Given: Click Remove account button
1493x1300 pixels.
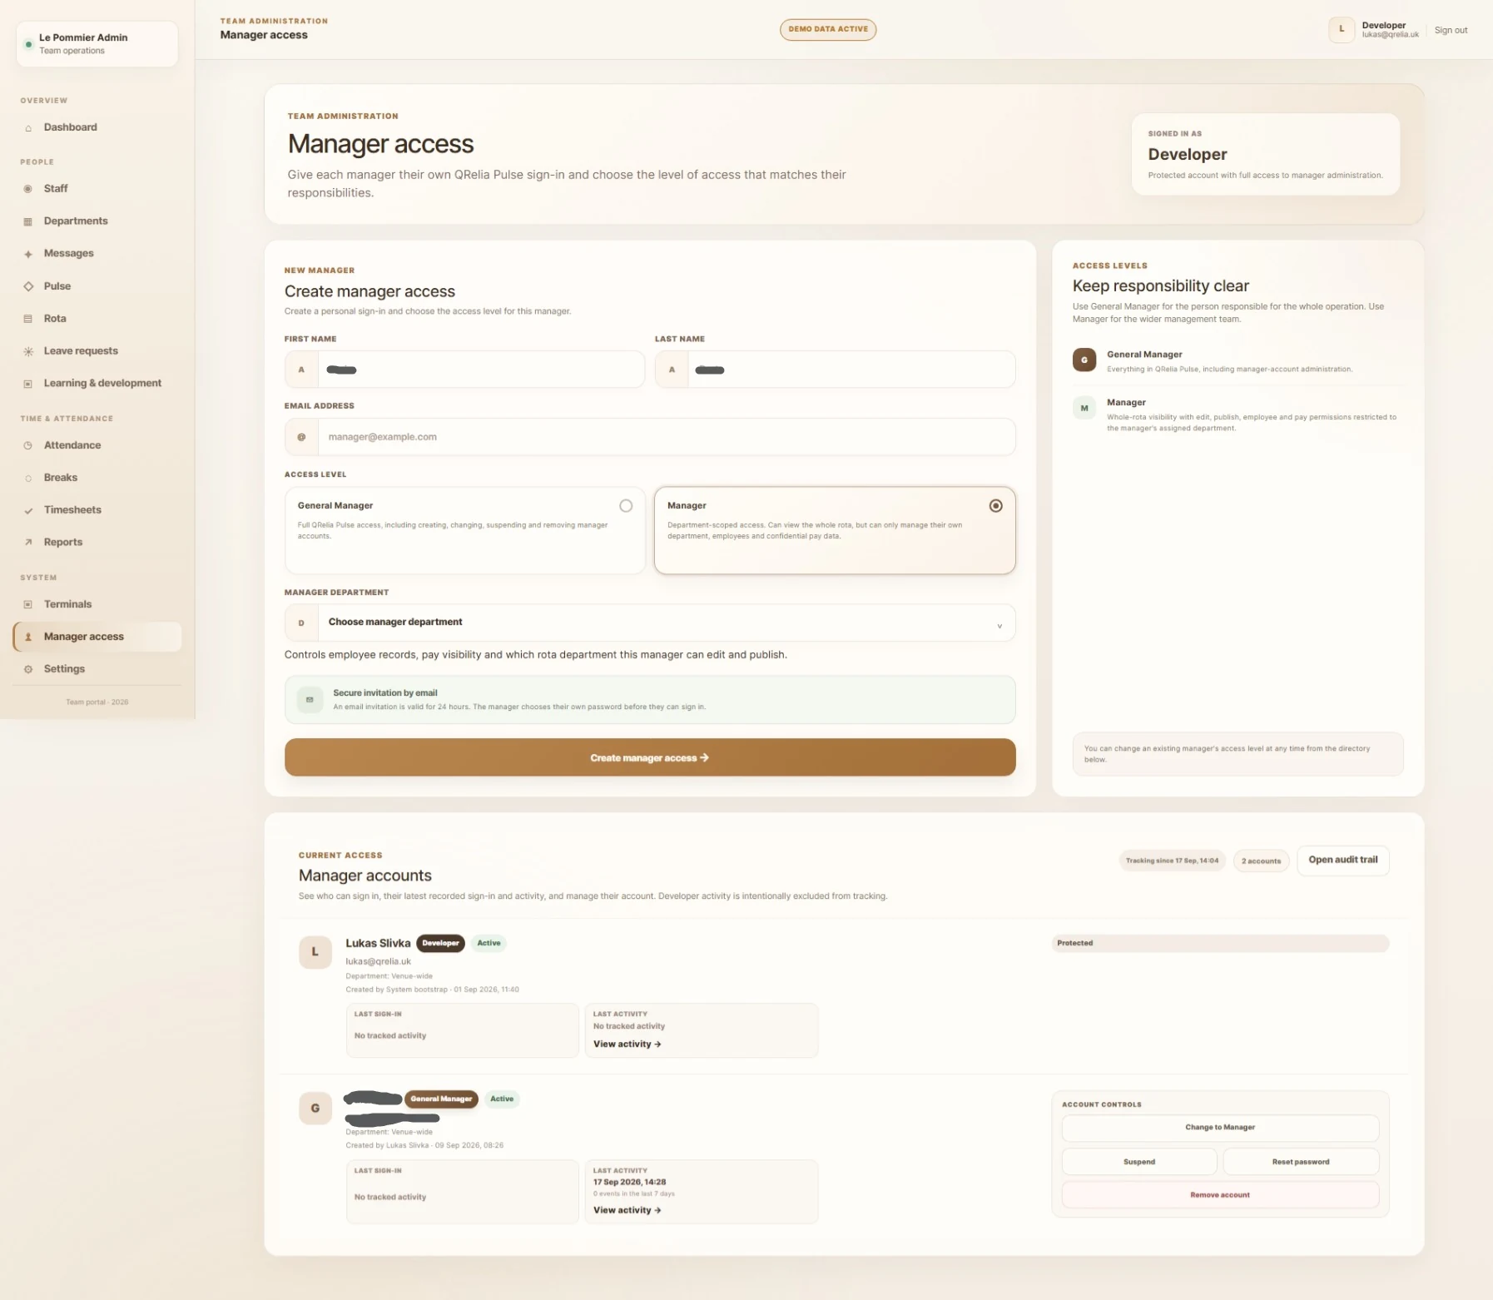Looking at the screenshot, I should [1220, 1195].
